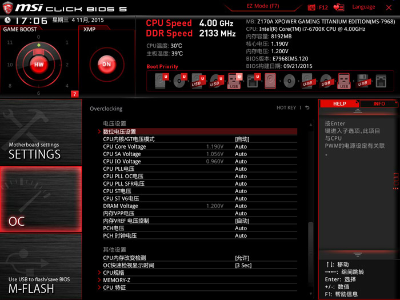
Task: Open the 内存VREF 电压控制 dropdown
Action: tap(242, 221)
